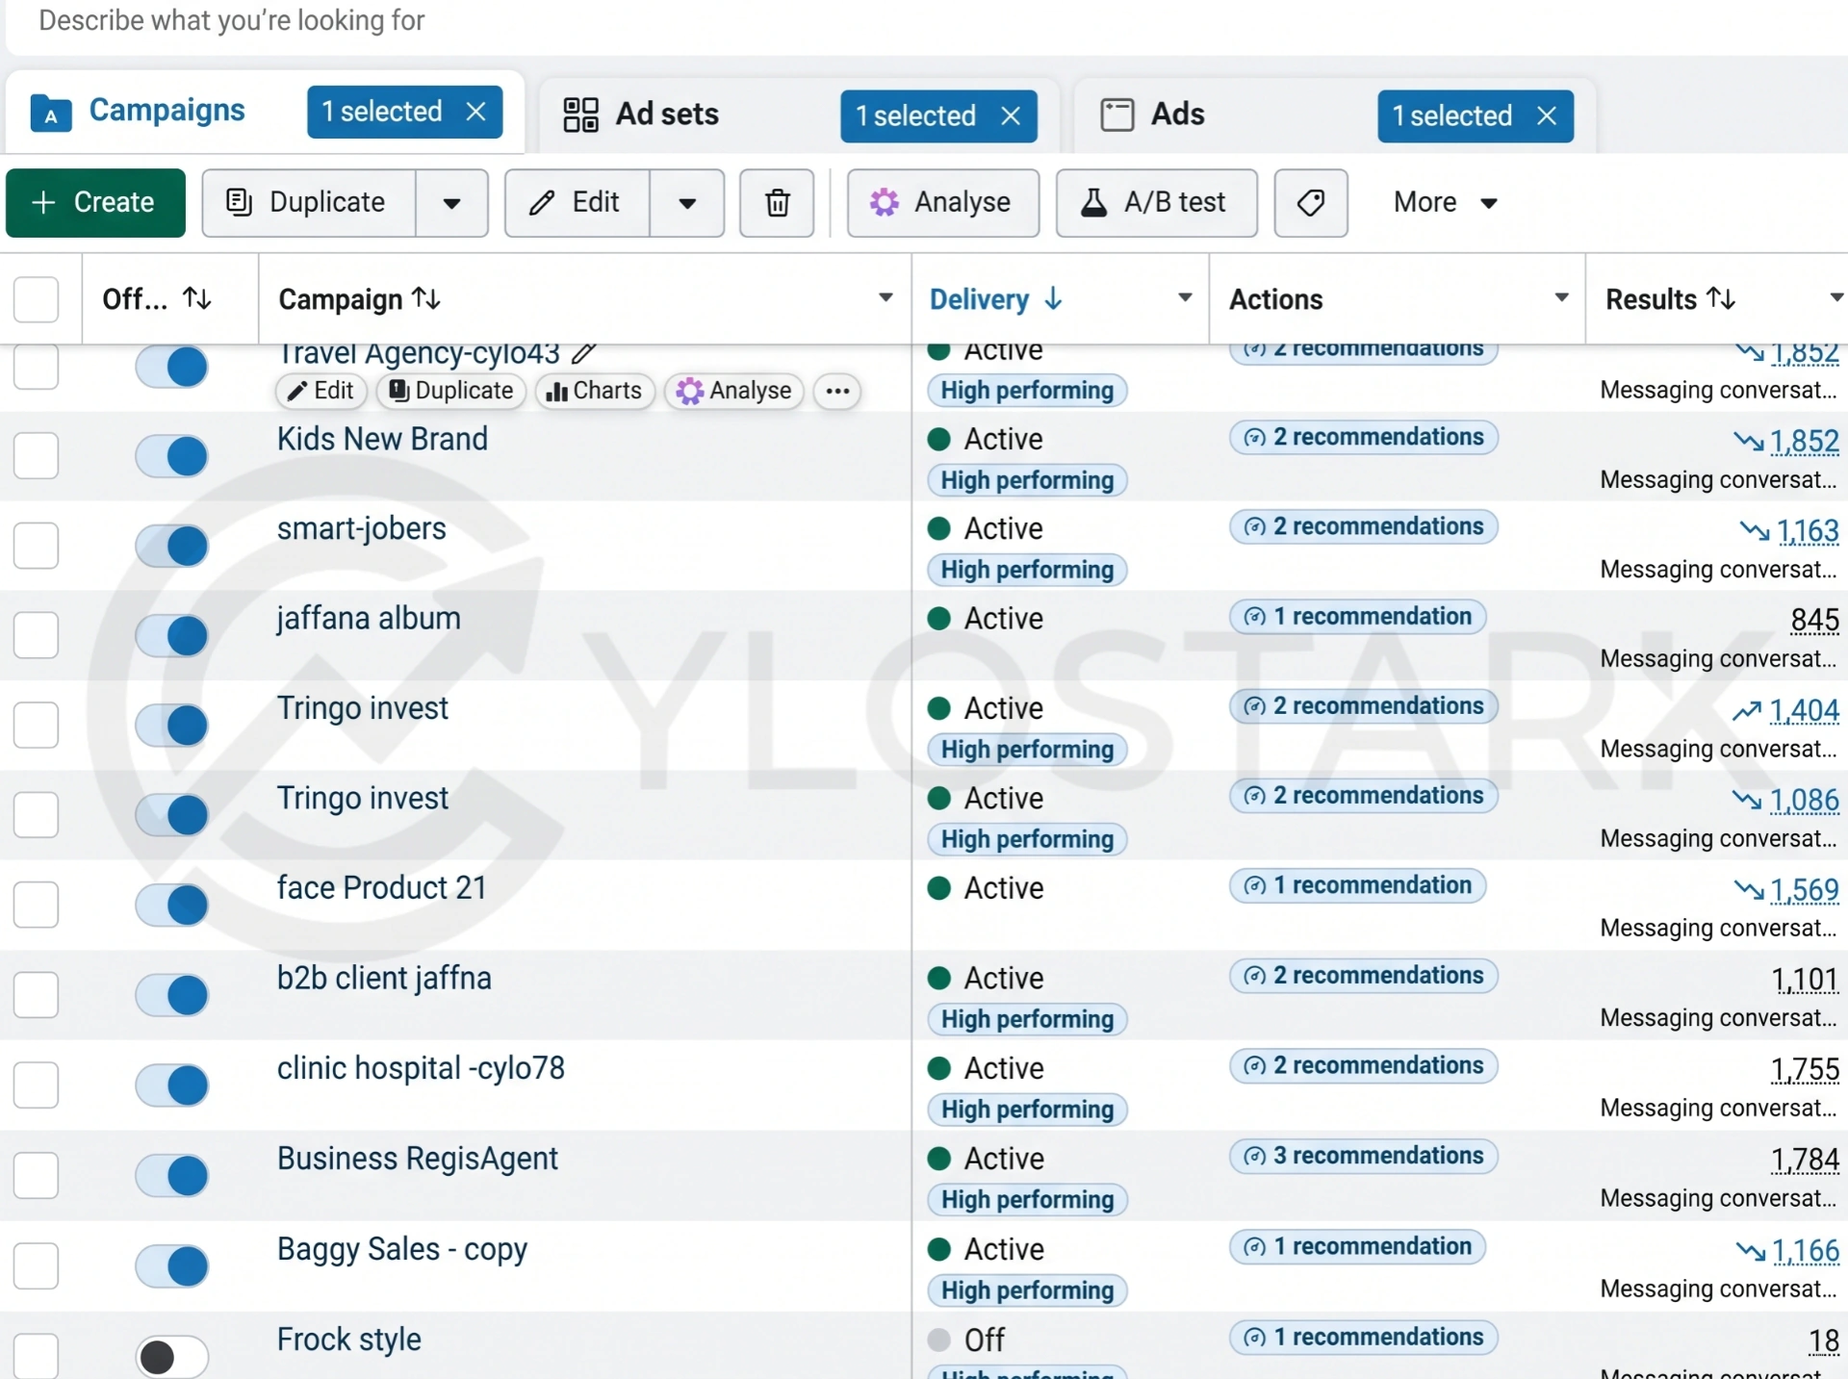Click the pencil icon beside Travel Agency-cylo43
The height and width of the screenshot is (1379, 1848).
tap(583, 354)
